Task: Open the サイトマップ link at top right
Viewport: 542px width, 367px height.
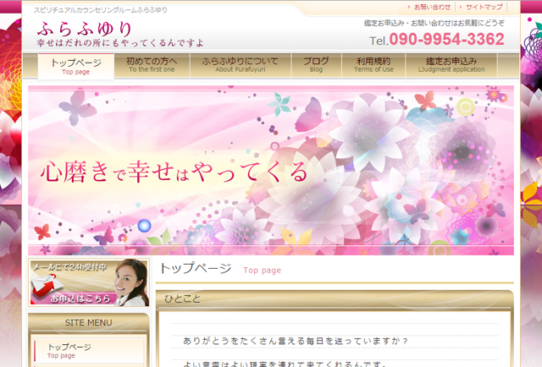Action: 484,7
